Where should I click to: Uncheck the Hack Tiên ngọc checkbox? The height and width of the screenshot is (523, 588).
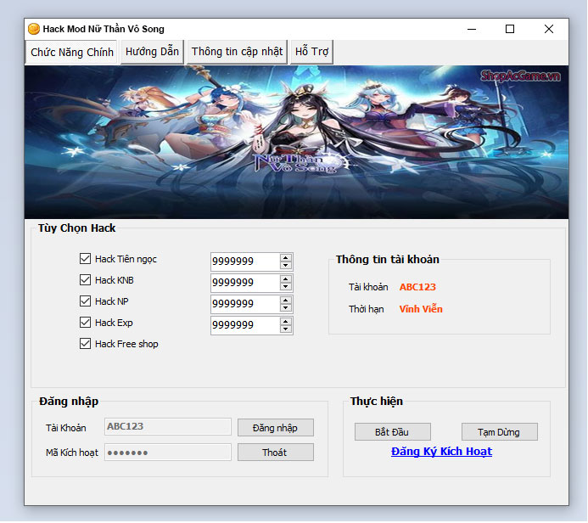pos(85,258)
